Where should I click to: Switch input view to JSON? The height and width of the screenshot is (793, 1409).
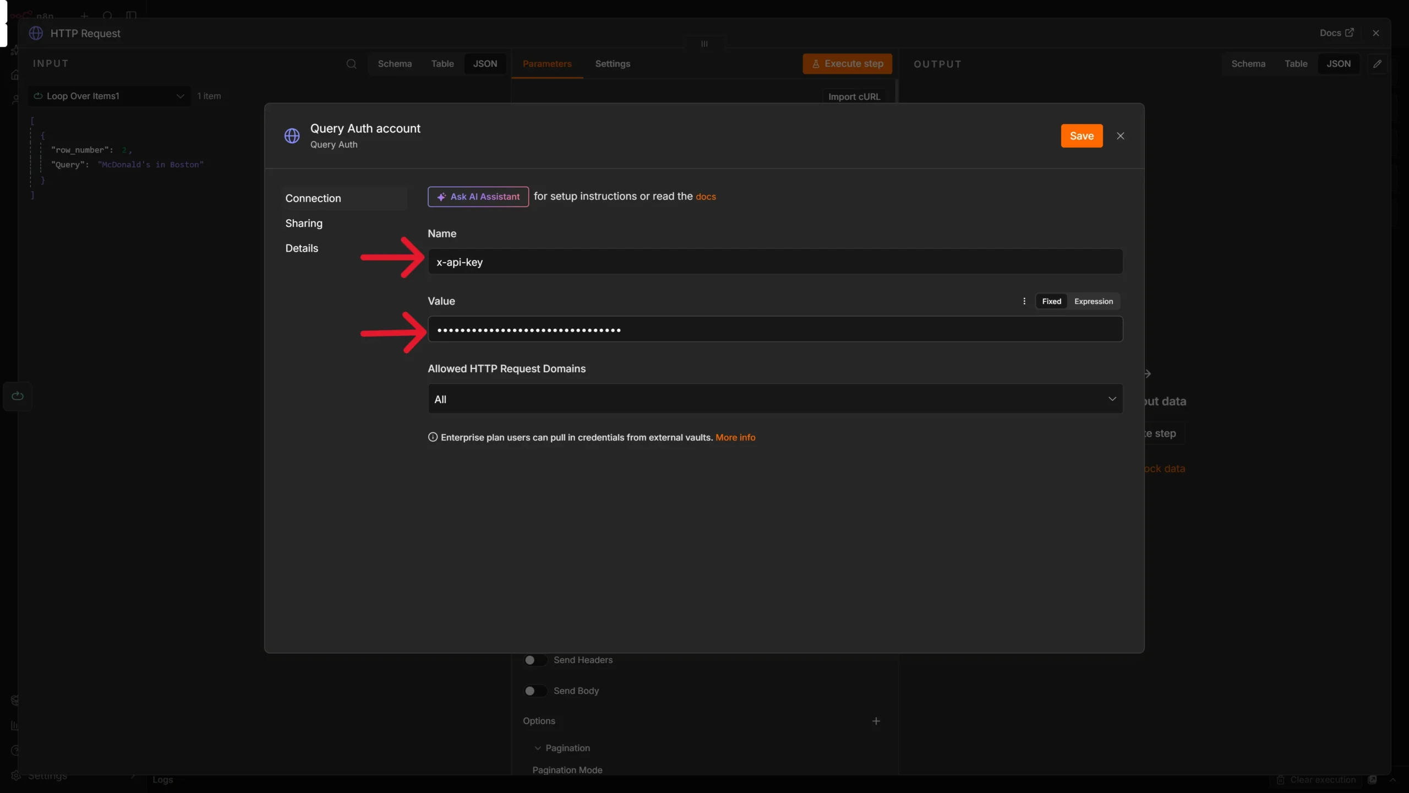coord(485,64)
